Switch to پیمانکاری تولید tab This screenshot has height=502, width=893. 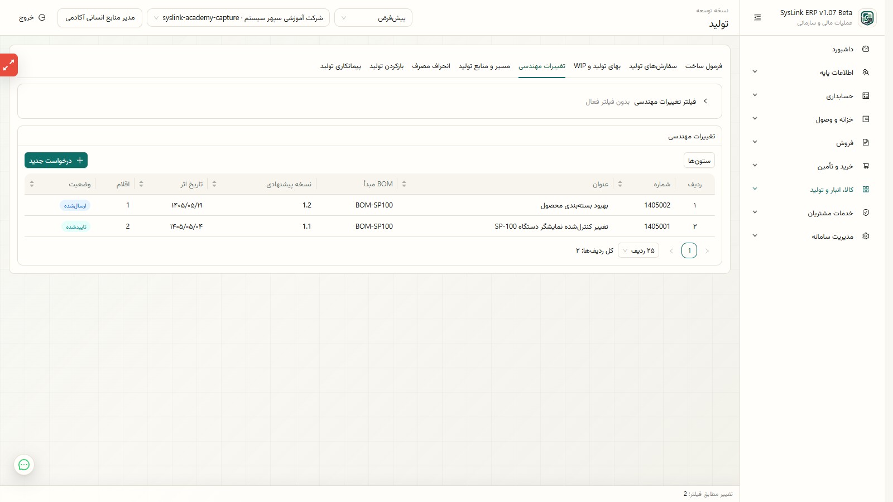pyautogui.click(x=340, y=66)
